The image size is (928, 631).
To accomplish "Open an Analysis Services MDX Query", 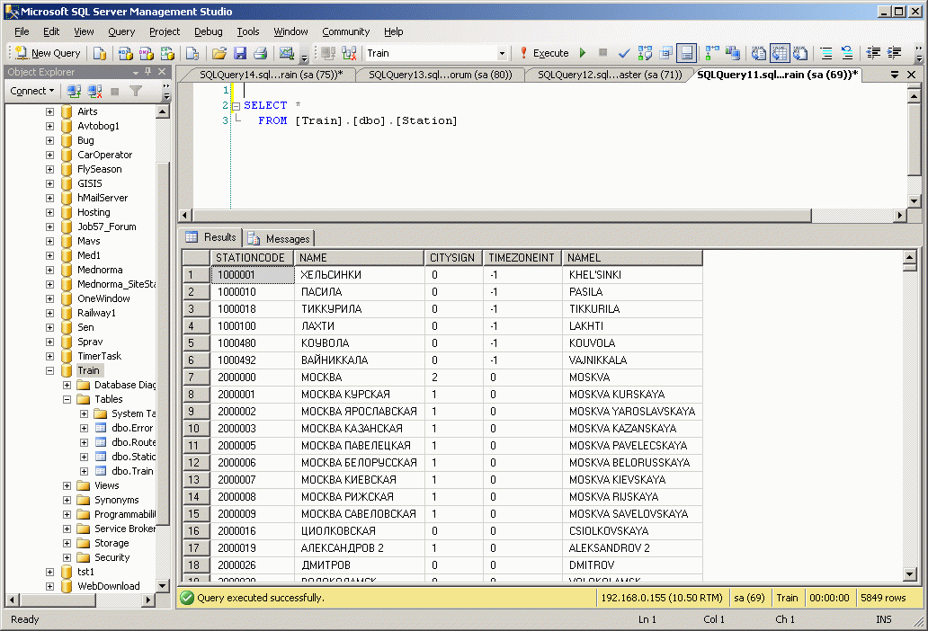I will 125,53.
